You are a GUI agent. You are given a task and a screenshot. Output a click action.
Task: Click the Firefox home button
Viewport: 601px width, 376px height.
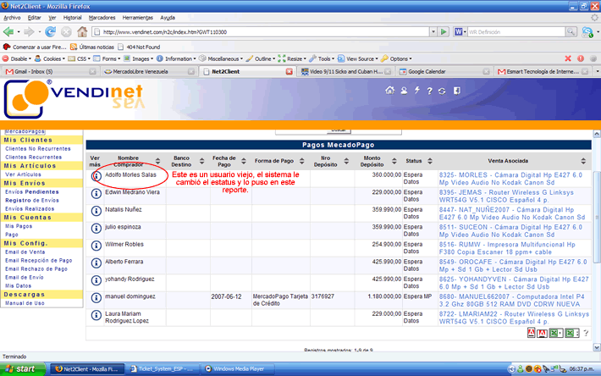tap(82, 31)
